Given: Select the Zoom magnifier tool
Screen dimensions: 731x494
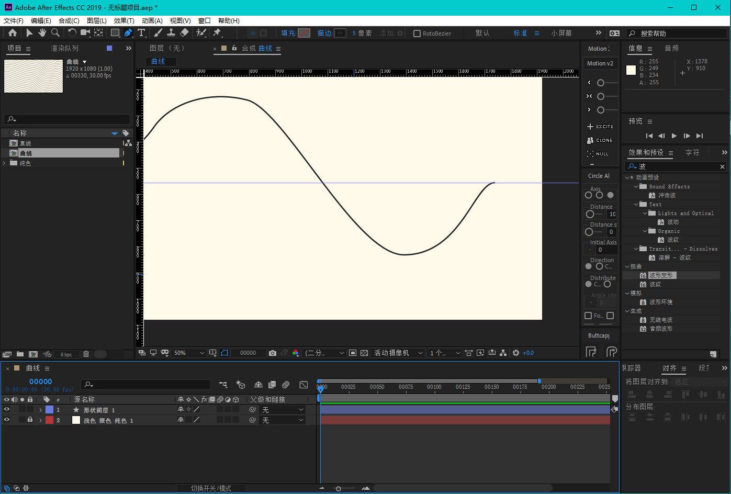Looking at the screenshot, I should [x=55, y=33].
